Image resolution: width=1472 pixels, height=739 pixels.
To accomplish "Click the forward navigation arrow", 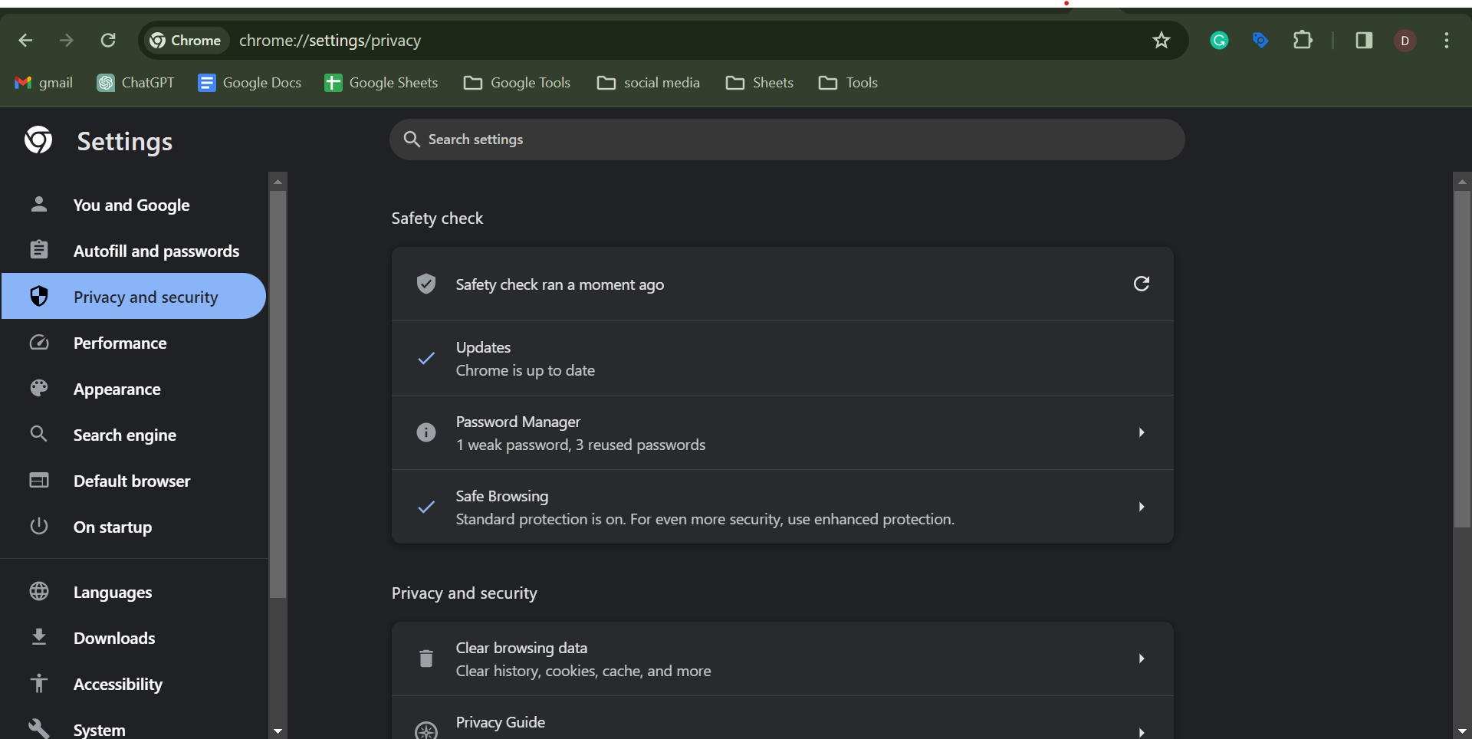I will (67, 40).
